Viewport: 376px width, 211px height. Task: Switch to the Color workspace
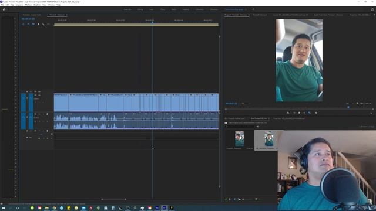click(x=152, y=9)
